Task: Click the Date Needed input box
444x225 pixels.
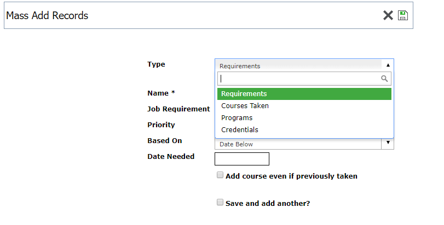Action: coord(242,159)
